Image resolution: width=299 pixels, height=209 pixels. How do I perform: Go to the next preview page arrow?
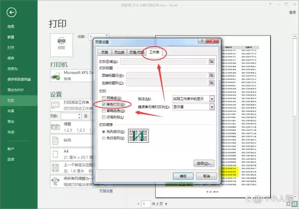[166, 204]
